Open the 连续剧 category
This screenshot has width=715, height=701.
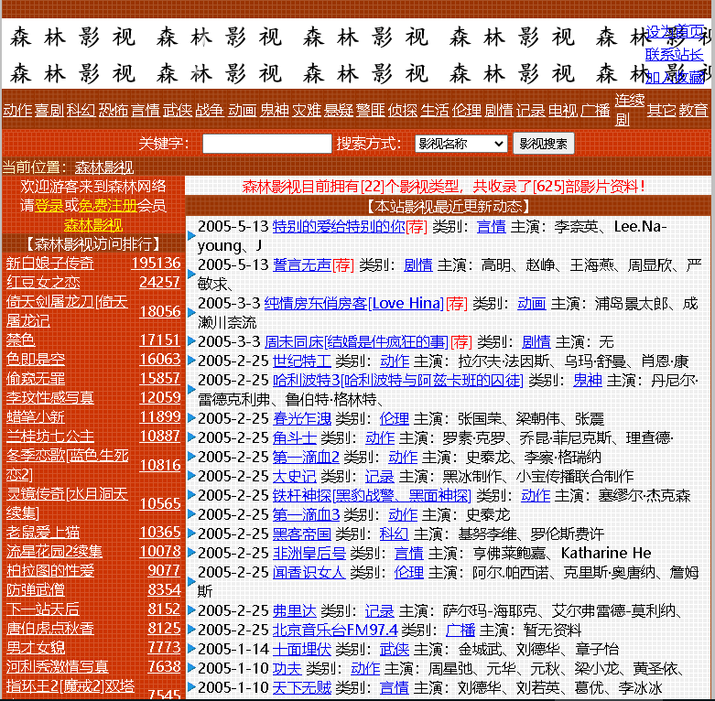(629, 110)
